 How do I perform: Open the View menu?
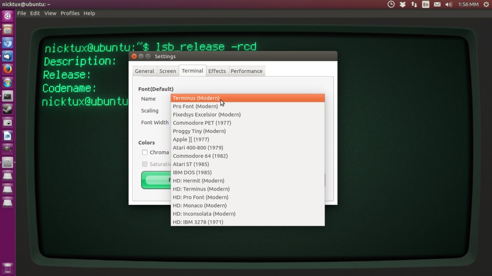coord(50,13)
